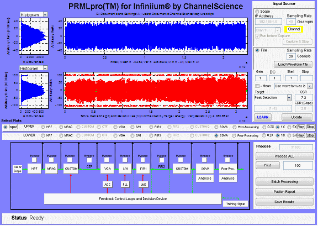Select HPF radio in the LOWER plot row
Screen dimensions: 318x226
point(43,135)
